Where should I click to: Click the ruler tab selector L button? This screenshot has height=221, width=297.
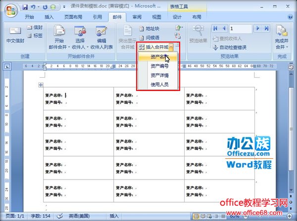point(7,67)
